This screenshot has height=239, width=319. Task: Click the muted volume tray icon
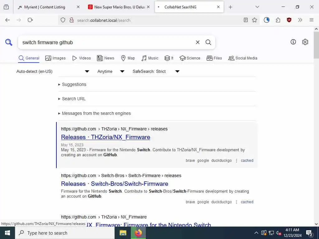279,233
